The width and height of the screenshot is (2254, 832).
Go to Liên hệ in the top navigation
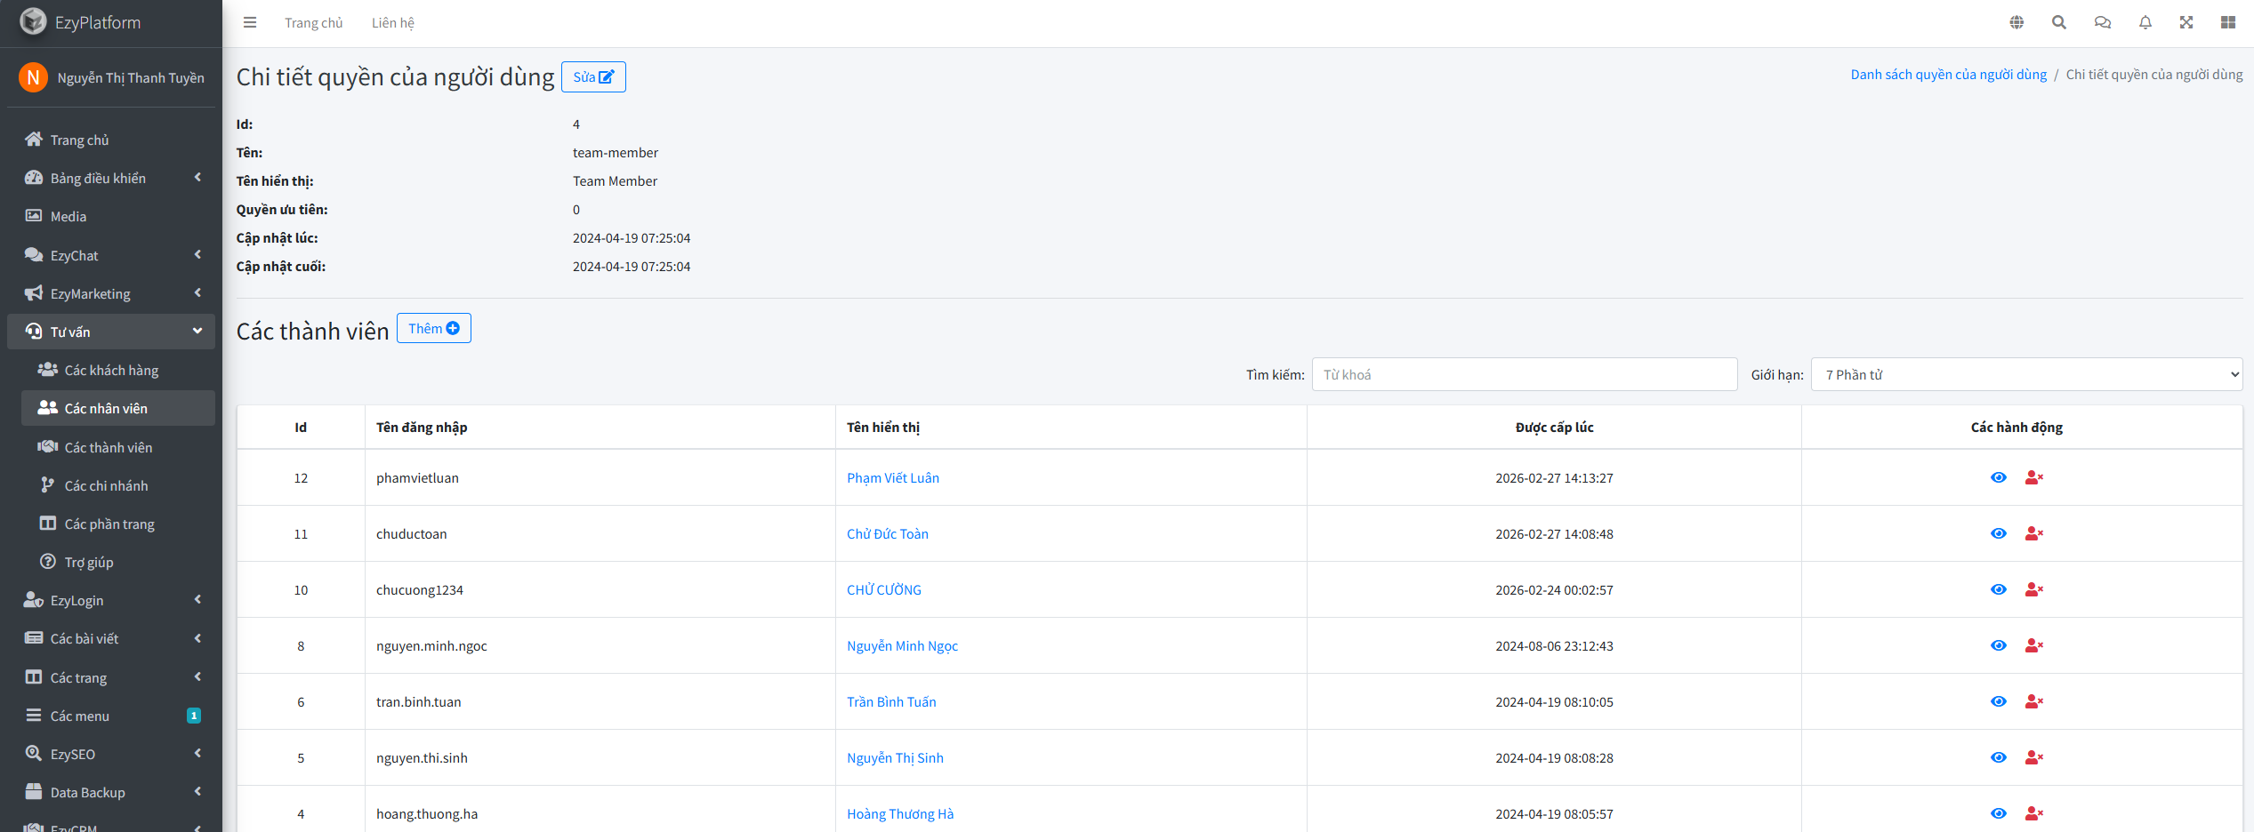point(392,23)
